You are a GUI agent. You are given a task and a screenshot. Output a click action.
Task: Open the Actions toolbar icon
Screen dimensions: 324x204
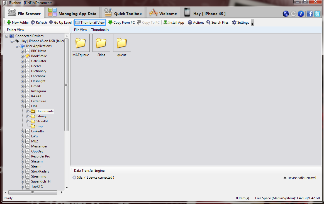(x=190, y=22)
